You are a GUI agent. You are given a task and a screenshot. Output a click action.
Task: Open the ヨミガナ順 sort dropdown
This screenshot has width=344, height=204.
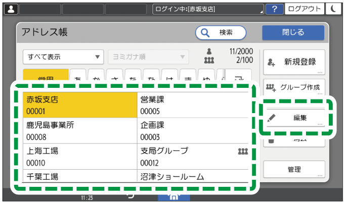[x=148, y=57]
